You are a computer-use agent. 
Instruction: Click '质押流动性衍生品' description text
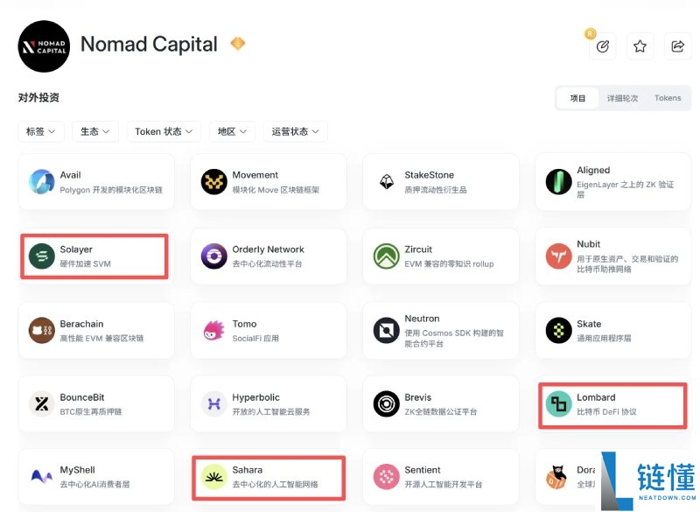coord(435,190)
